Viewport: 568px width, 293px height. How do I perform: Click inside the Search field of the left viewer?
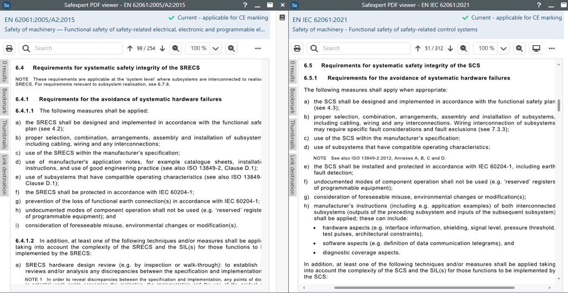pos(70,48)
